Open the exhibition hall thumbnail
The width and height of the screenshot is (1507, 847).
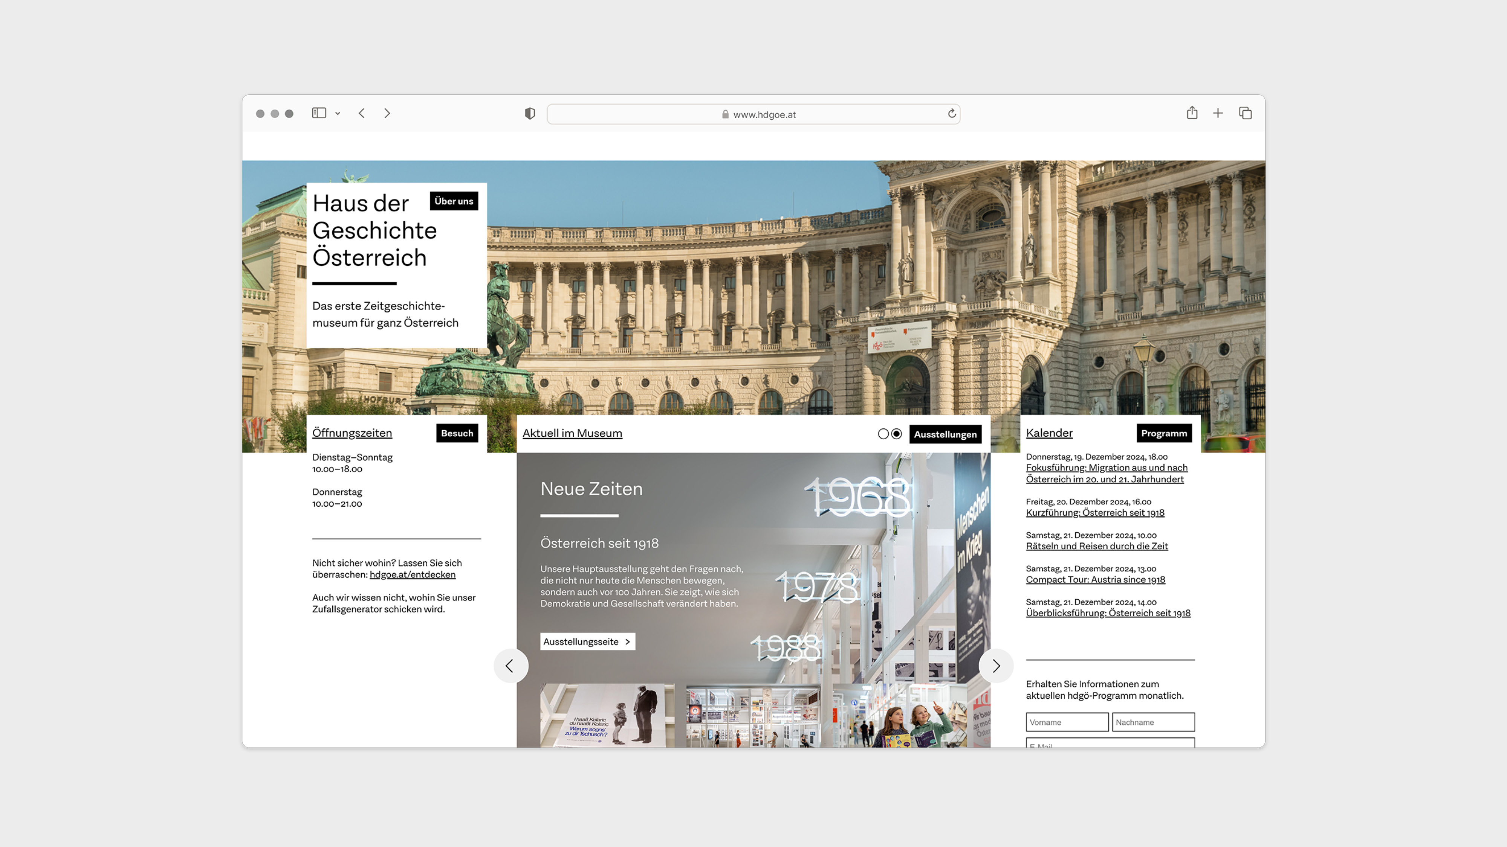tap(753, 716)
